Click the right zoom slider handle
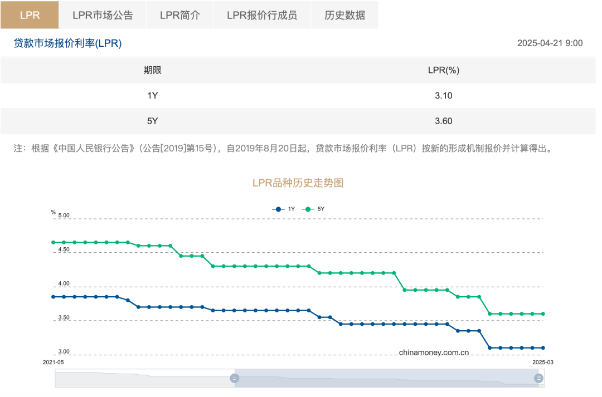 538,379
